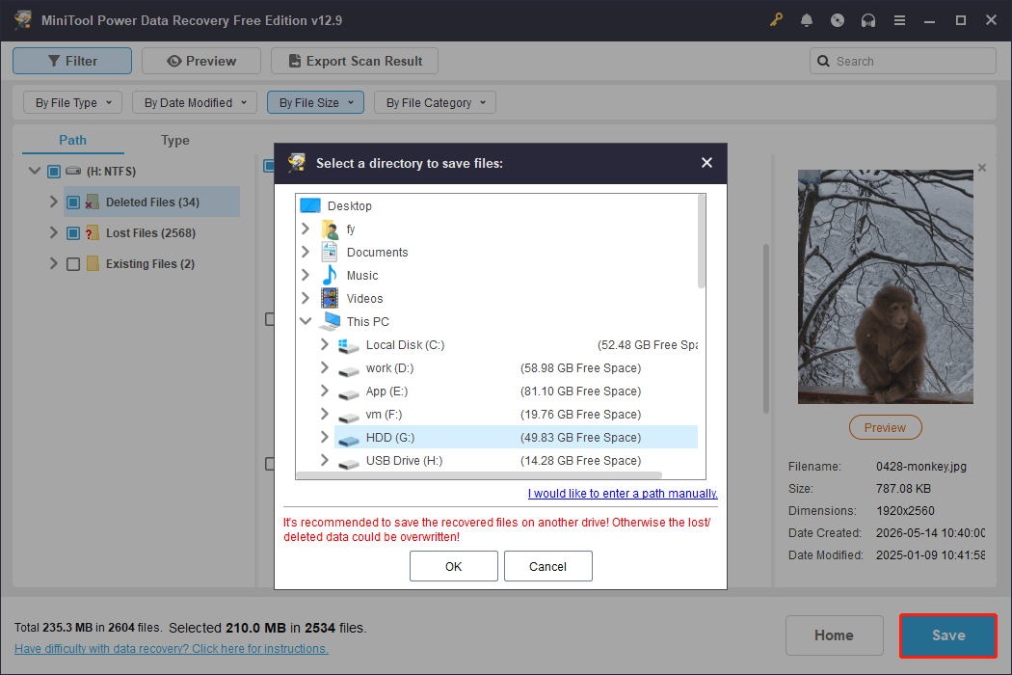Open the hamburger menu icon

point(899,20)
